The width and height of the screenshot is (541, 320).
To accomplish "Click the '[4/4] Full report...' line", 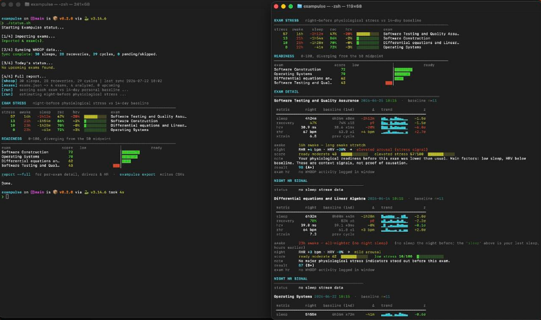I will pos(23,77).
